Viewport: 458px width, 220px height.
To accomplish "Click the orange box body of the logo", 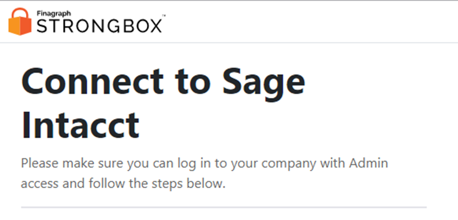I will 20,26.
